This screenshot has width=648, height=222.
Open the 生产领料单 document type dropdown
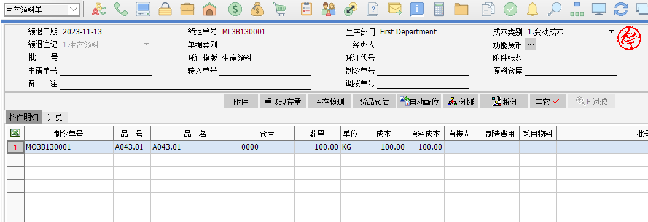[41, 9]
